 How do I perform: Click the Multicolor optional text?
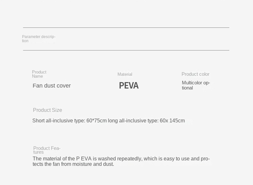point(196,85)
